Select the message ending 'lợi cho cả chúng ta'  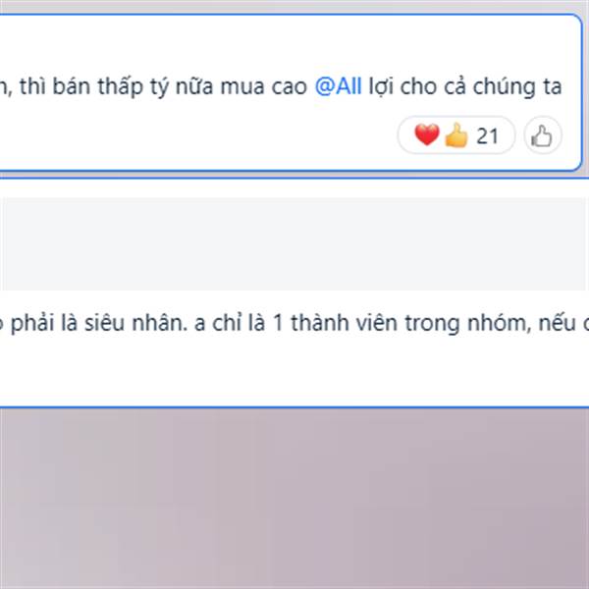291,93
